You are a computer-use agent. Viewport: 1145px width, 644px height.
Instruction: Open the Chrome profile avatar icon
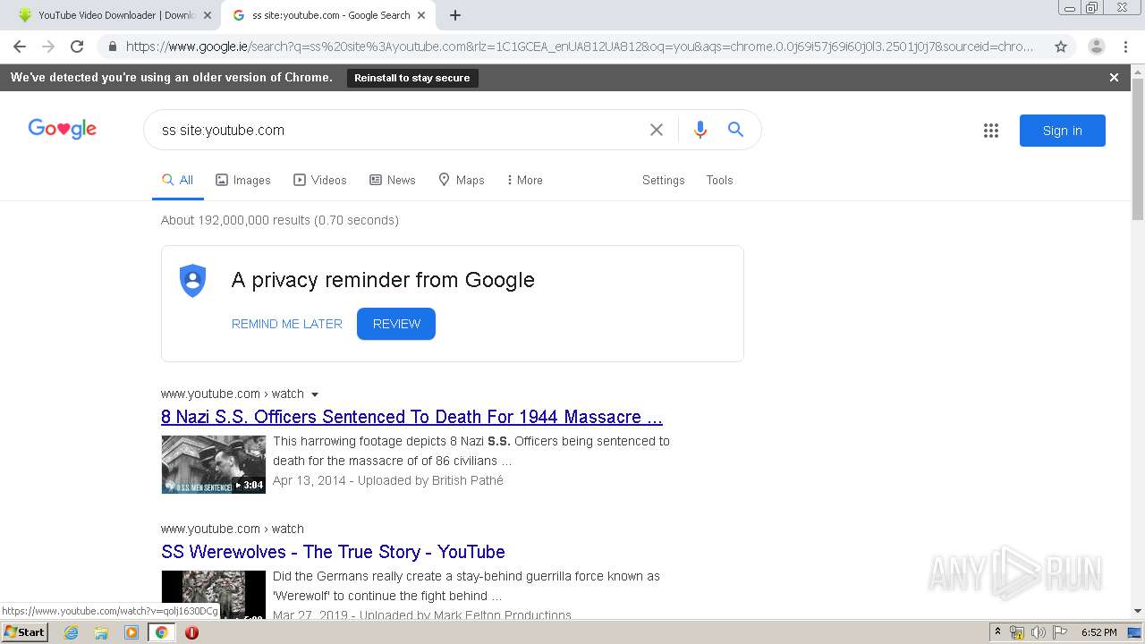click(1096, 47)
